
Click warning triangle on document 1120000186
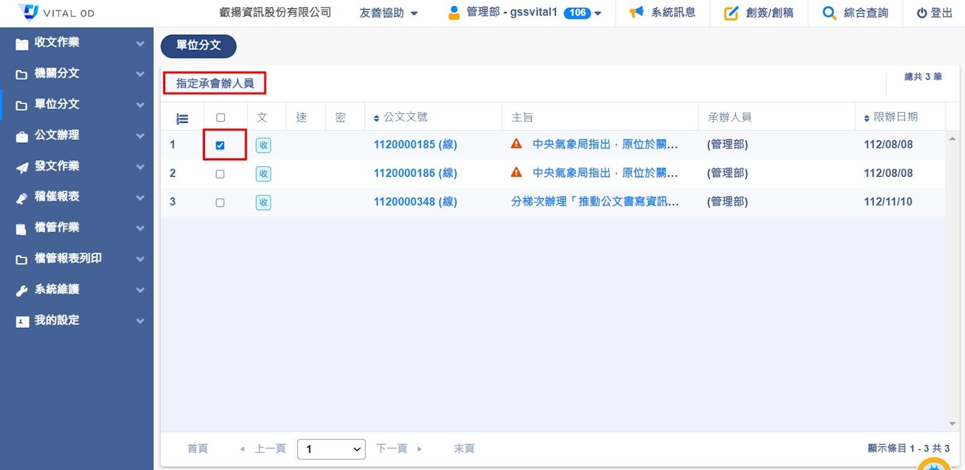click(x=516, y=173)
